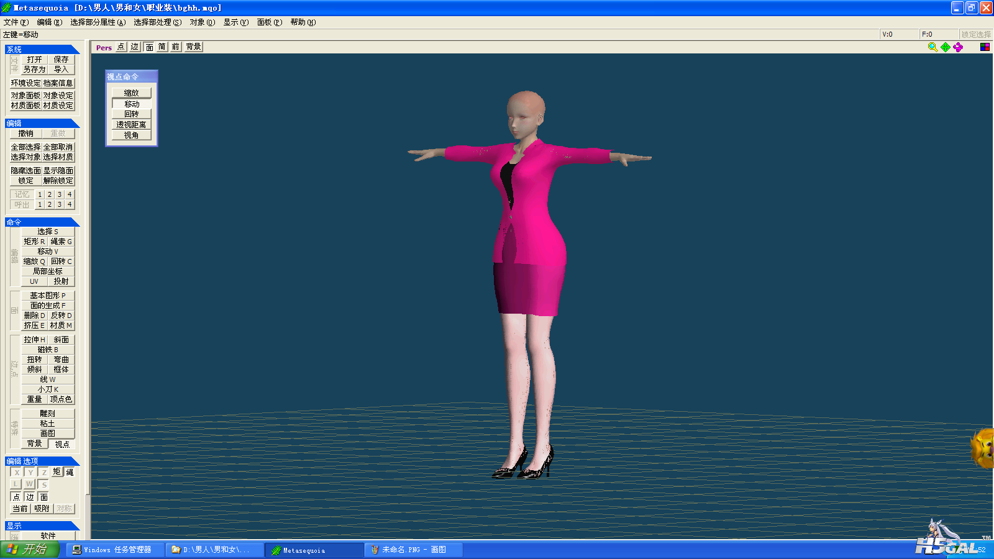Image resolution: width=994 pixels, height=559 pixels.
Task: Click the Metasequoia leaf icon in title bar
Action: click(6, 7)
